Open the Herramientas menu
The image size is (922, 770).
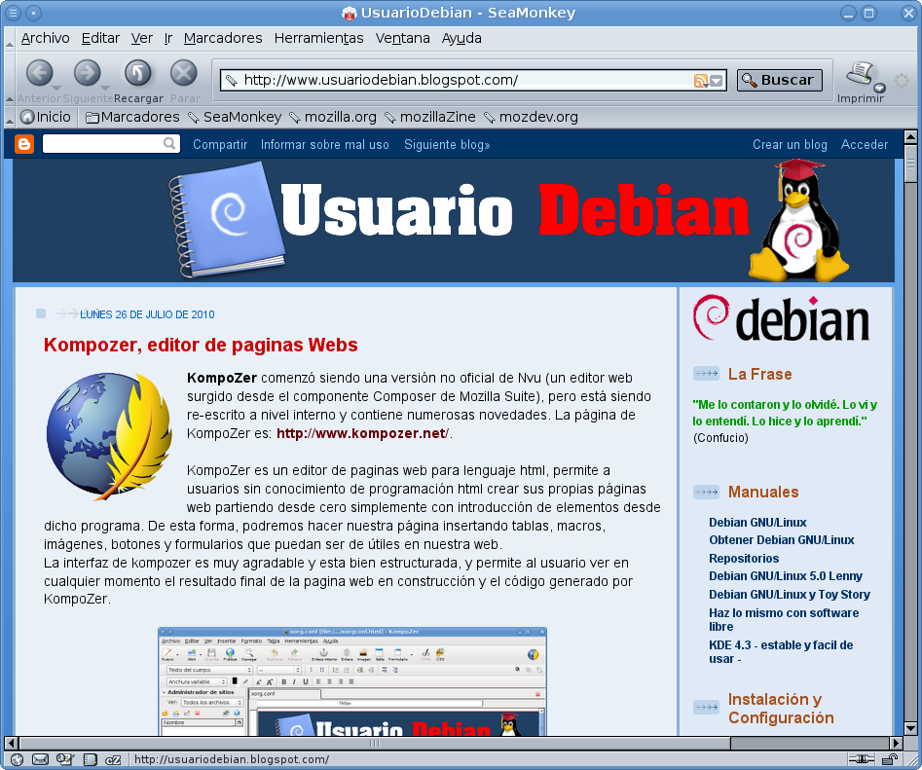pyautogui.click(x=318, y=38)
